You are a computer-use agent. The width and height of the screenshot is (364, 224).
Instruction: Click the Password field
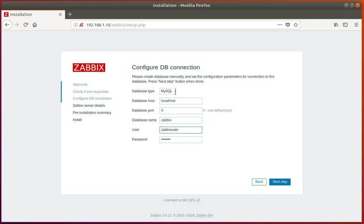(x=181, y=140)
